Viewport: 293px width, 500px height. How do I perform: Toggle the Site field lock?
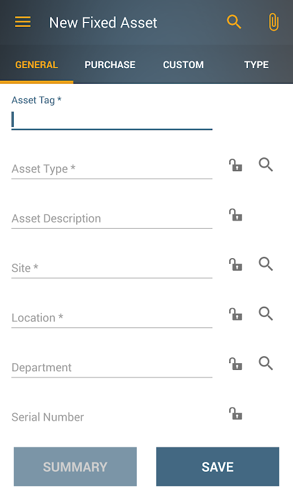[236, 264]
